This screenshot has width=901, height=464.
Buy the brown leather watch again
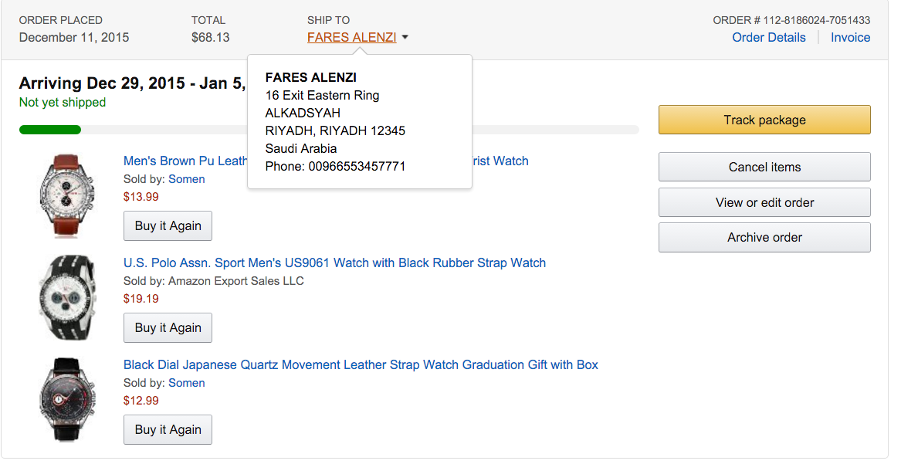[x=168, y=226]
